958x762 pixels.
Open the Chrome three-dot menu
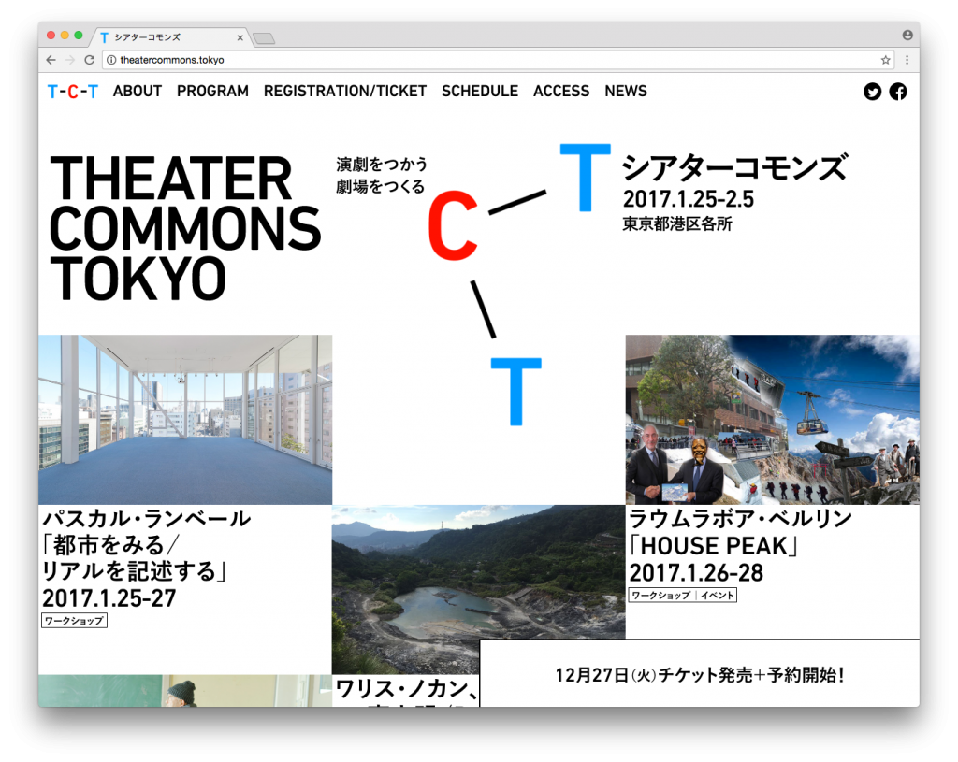[x=907, y=60]
